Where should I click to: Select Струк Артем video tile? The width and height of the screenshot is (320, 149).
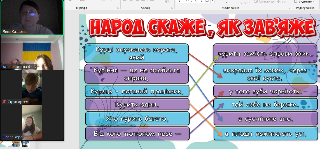coord(32,87)
